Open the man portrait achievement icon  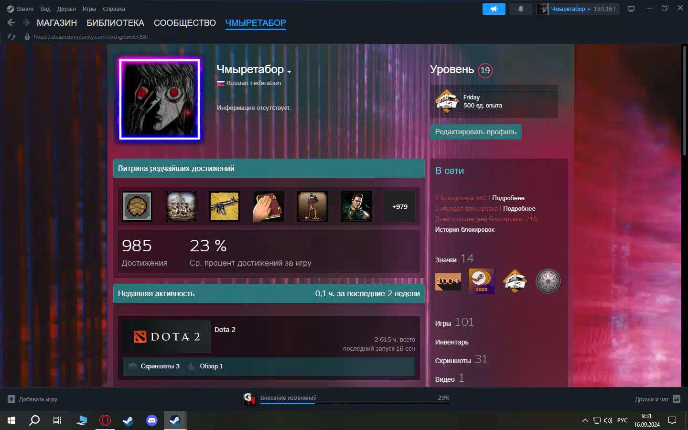click(356, 206)
